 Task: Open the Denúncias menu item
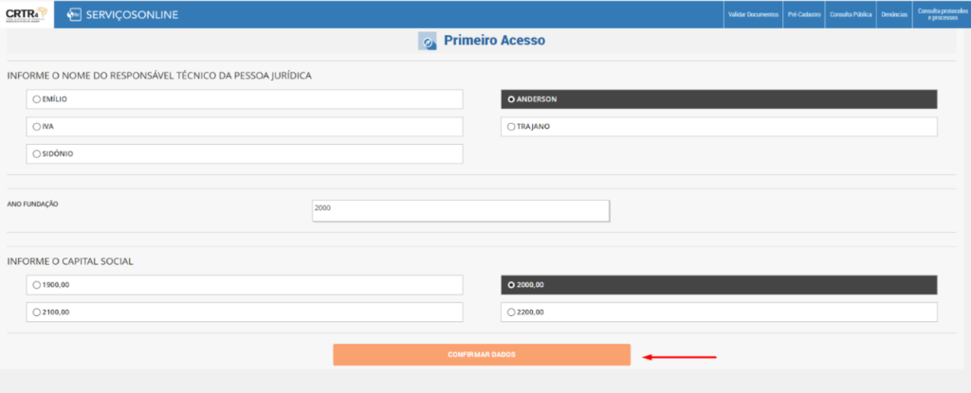coord(894,14)
